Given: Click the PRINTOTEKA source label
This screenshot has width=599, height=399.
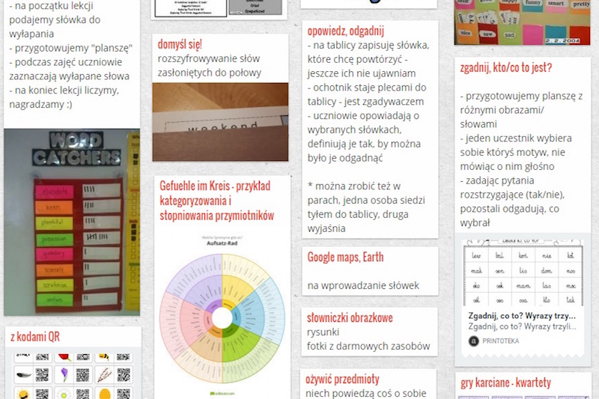Looking at the screenshot, I should pos(500,341).
